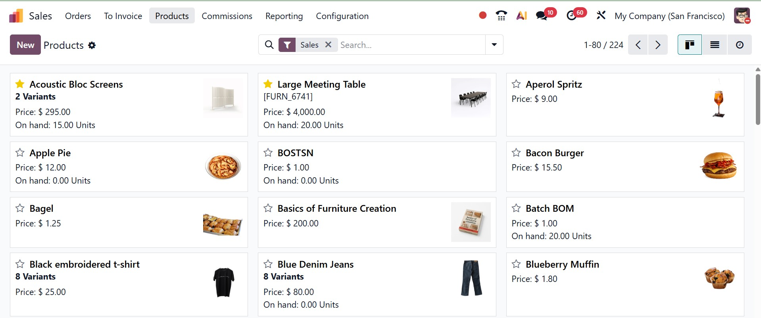
Task: Unfavorite the Acoustic Bloc Screens star
Action: [20, 84]
